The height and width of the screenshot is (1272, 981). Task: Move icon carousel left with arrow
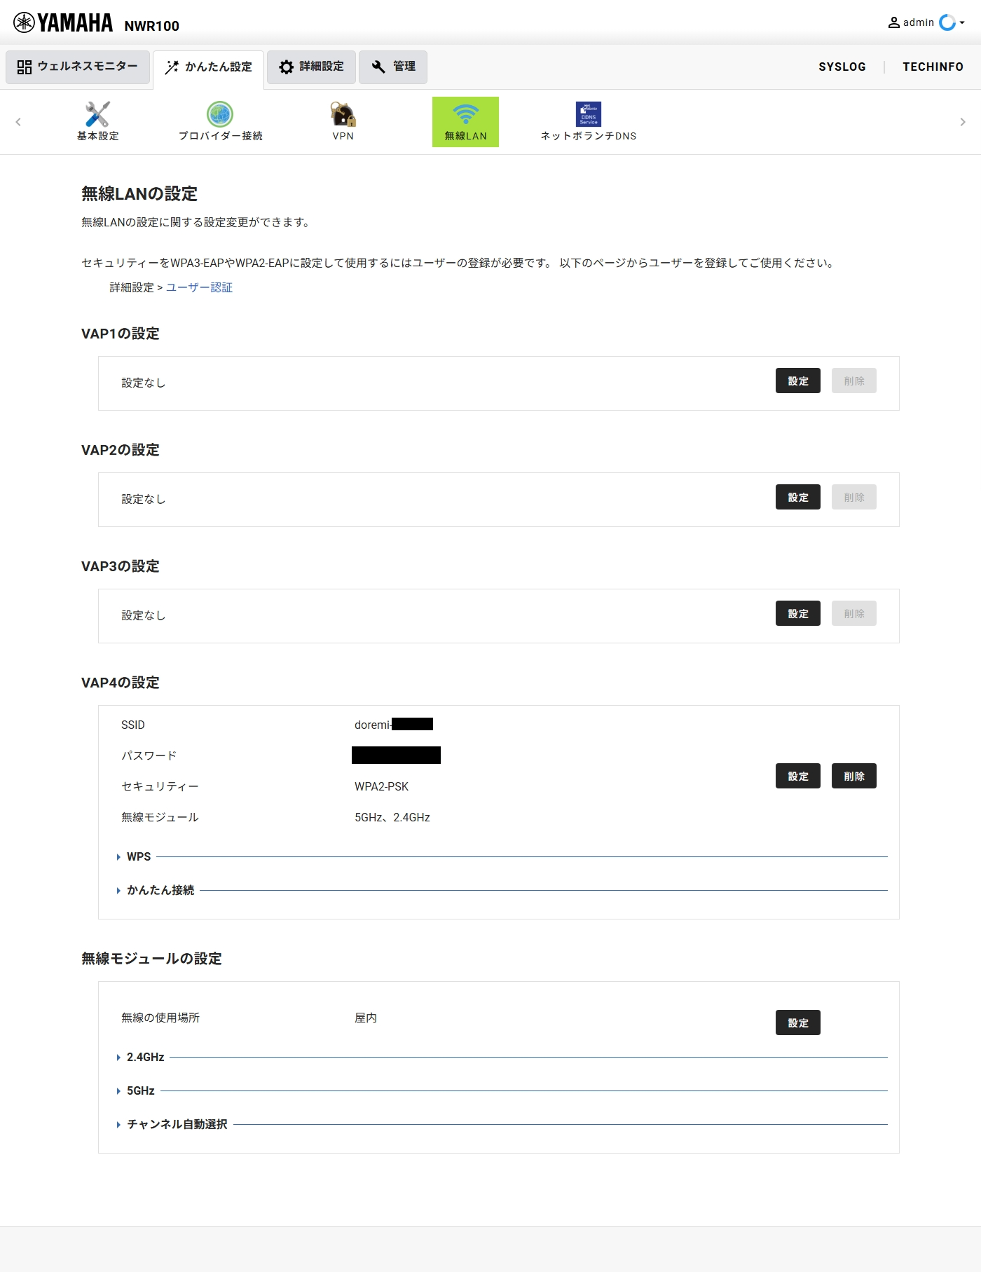coord(18,122)
